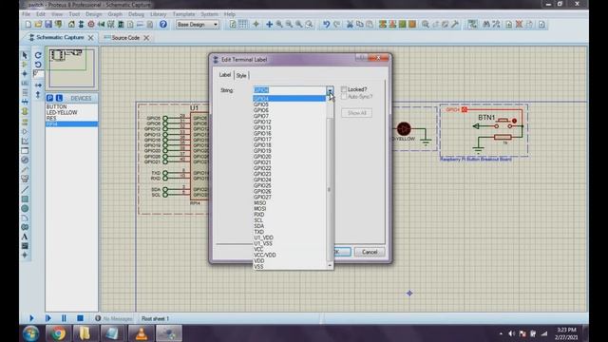Click the Cancel button in dialog
608x342 pixels.
[370, 252]
